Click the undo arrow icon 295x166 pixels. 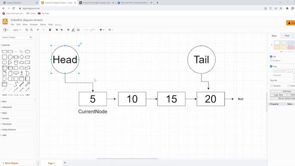click(x=38, y=30)
